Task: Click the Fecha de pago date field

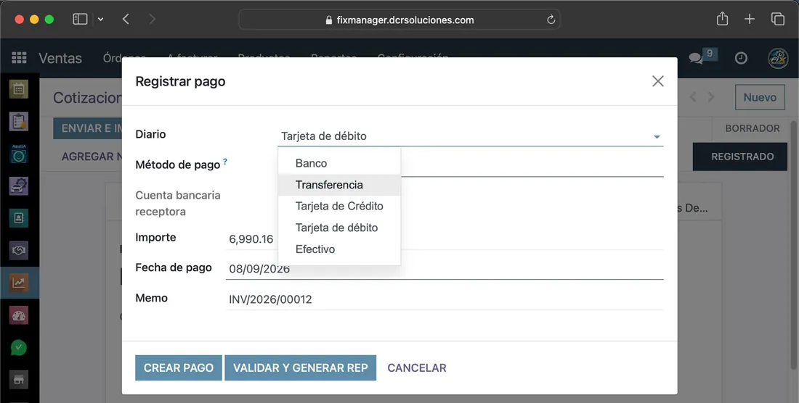Action: tap(445, 269)
